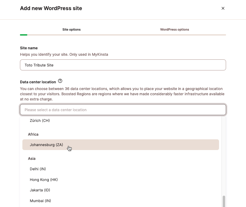The width and height of the screenshot is (246, 207).
Task: Select Delhi (IN) from the dropdown list
Action: [x=38, y=169]
